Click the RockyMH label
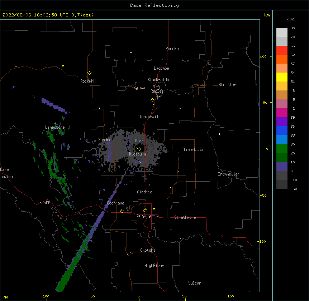This screenshot has width=309, height=301. (x=88, y=81)
